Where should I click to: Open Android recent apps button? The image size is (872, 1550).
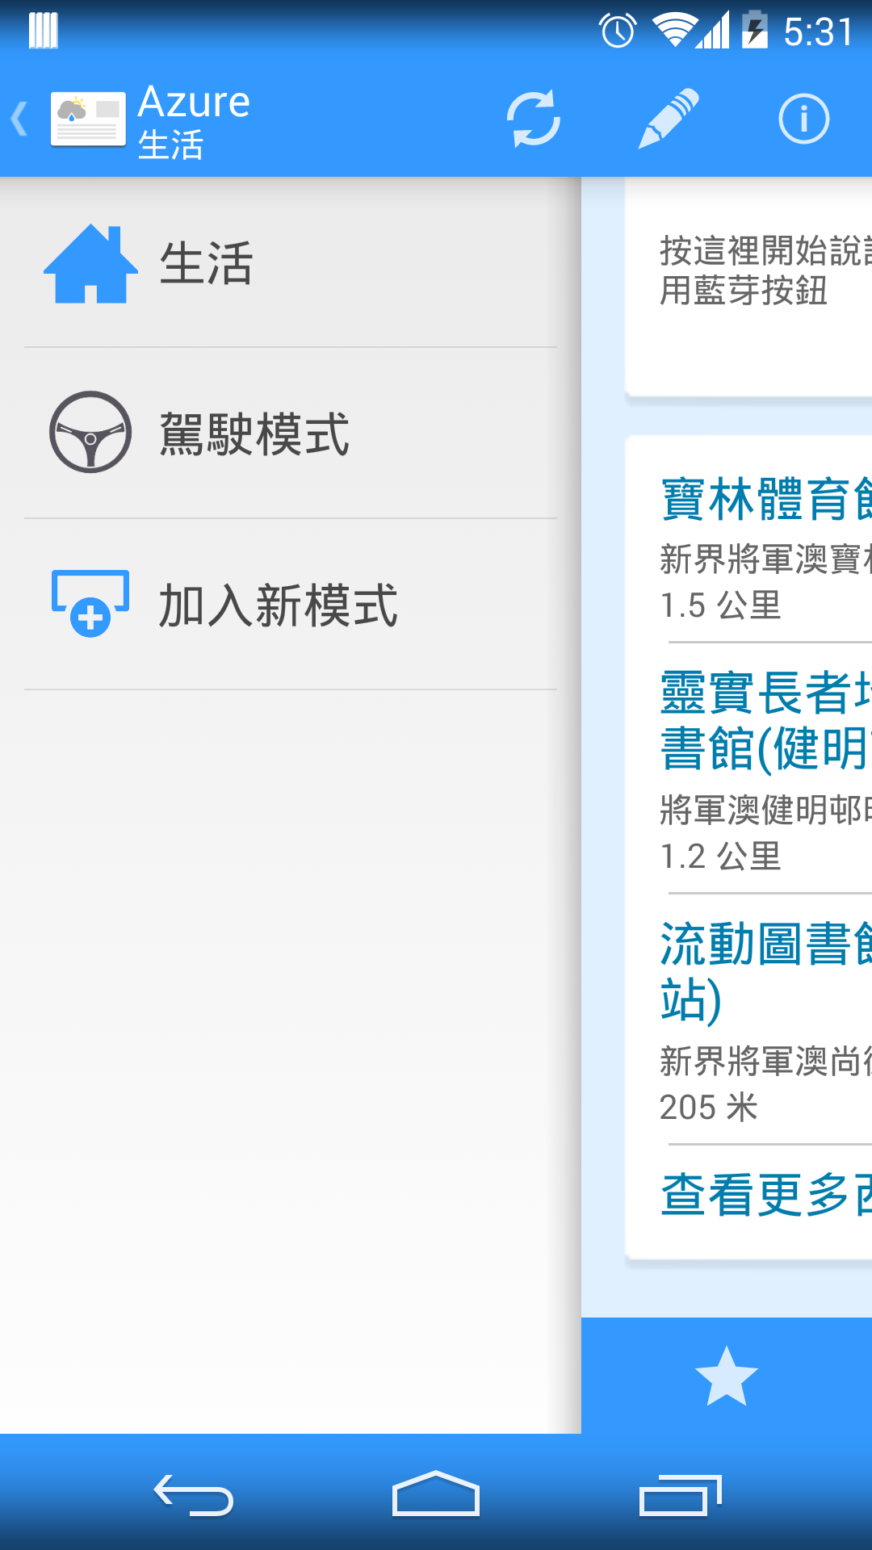coord(680,1495)
